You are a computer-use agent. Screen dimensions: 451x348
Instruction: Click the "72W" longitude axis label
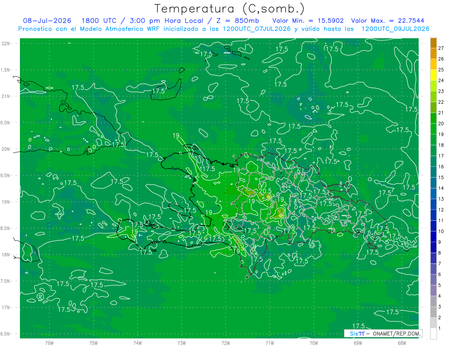(225, 343)
